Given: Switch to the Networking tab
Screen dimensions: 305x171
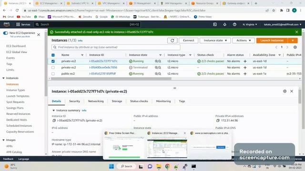Looking at the screenshot, I should (96, 101).
